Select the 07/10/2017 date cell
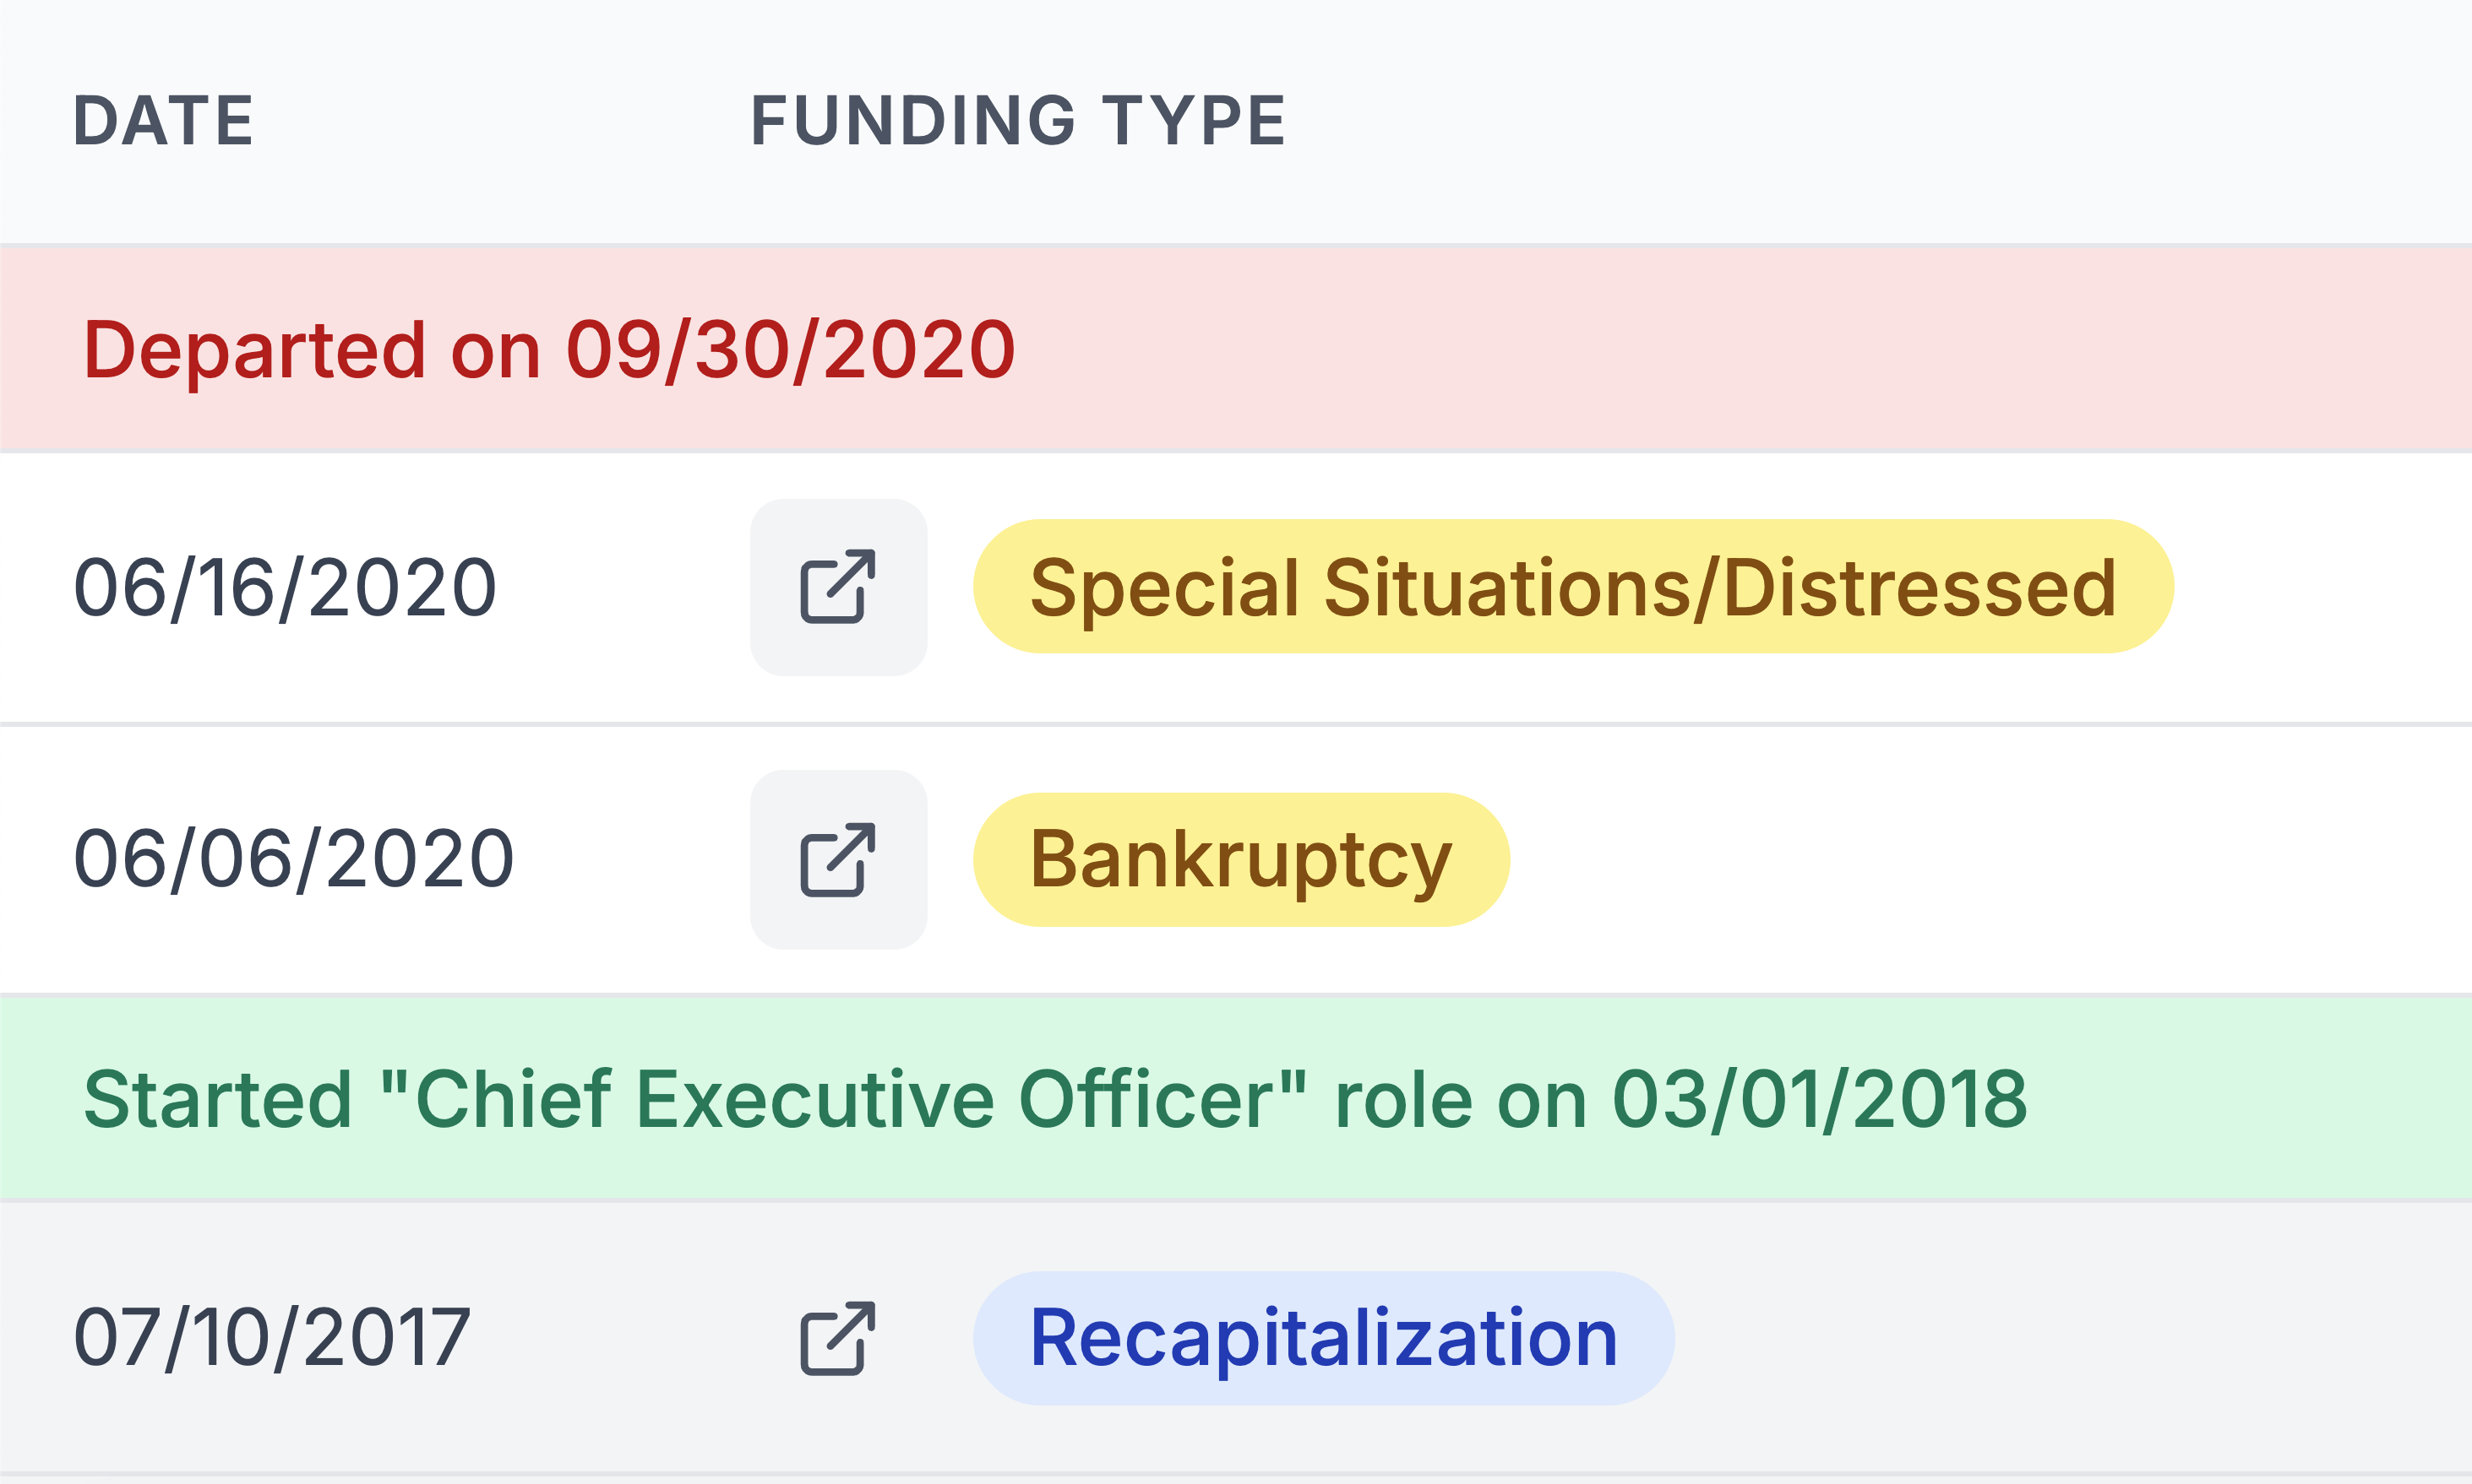 coord(272,1338)
